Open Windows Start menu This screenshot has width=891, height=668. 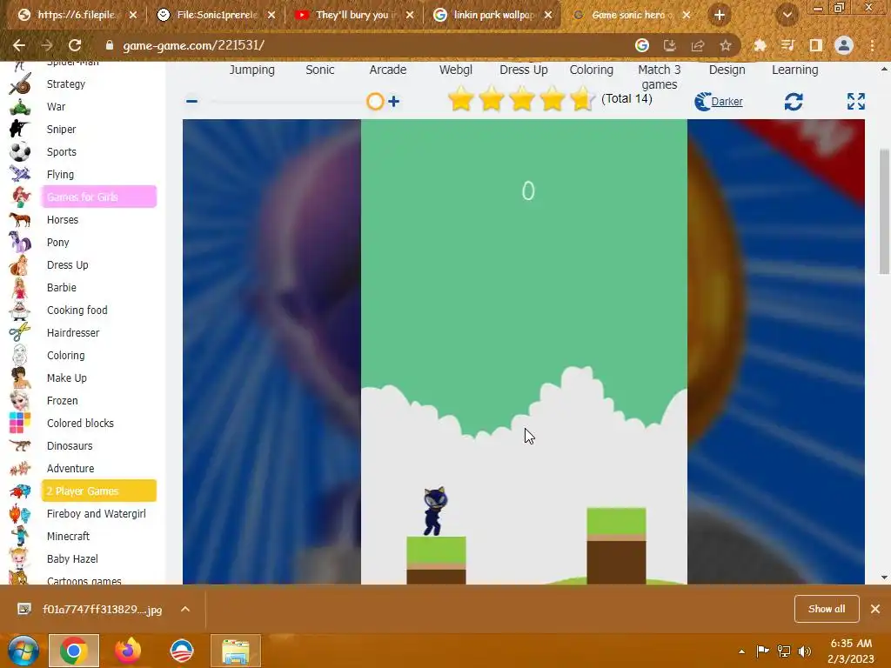23,651
